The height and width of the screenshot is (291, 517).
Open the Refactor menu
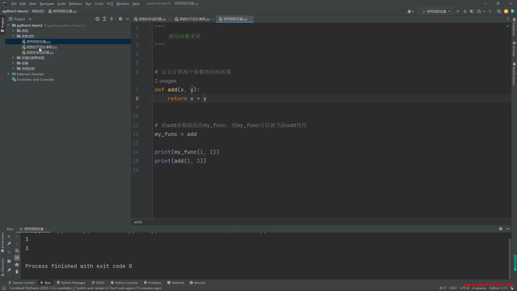coord(75,4)
